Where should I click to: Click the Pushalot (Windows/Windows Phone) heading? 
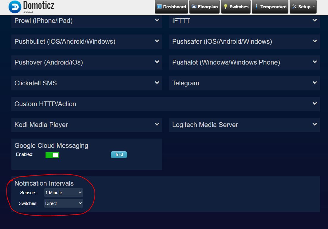point(226,62)
